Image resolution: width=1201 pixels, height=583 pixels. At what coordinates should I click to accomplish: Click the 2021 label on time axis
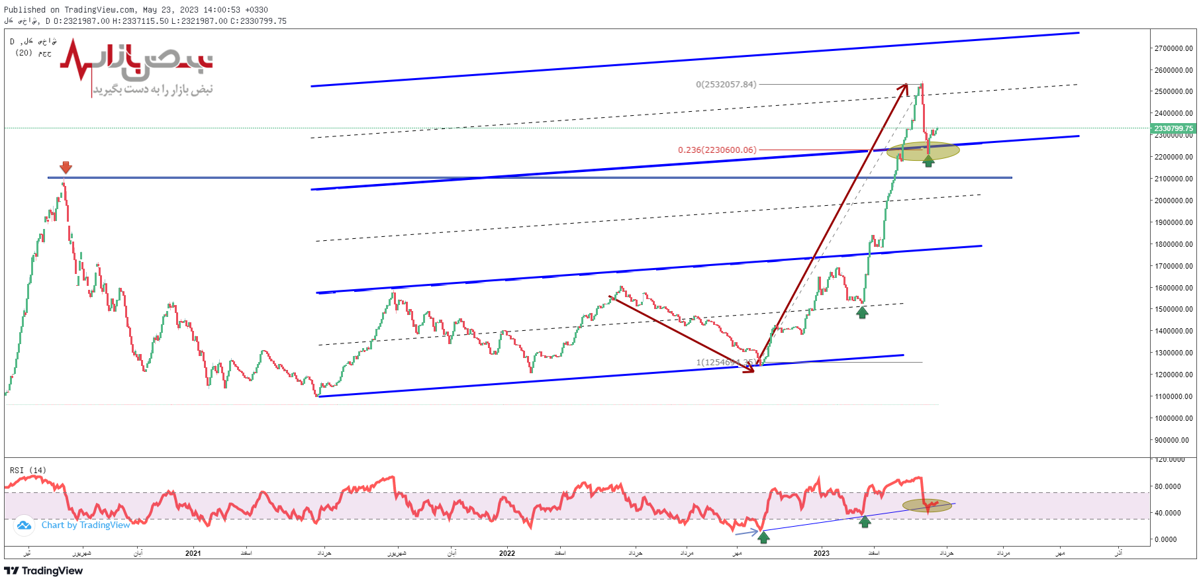click(193, 553)
